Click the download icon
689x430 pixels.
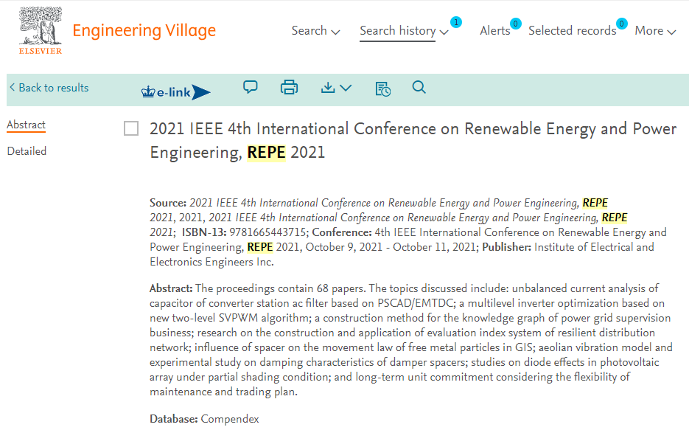(327, 88)
